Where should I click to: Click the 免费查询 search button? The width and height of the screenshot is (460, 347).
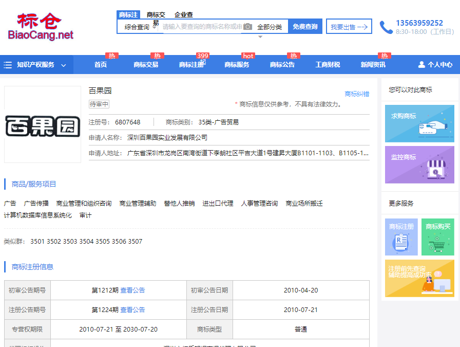[x=305, y=26]
